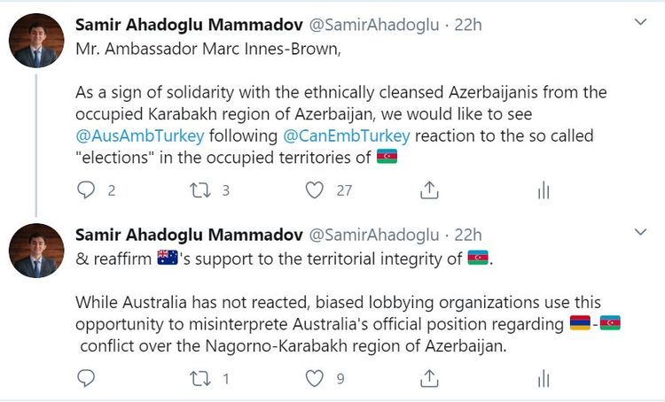View analytics of the first tweet
Viewport: 665px width, 402px height.
(544, 190)
